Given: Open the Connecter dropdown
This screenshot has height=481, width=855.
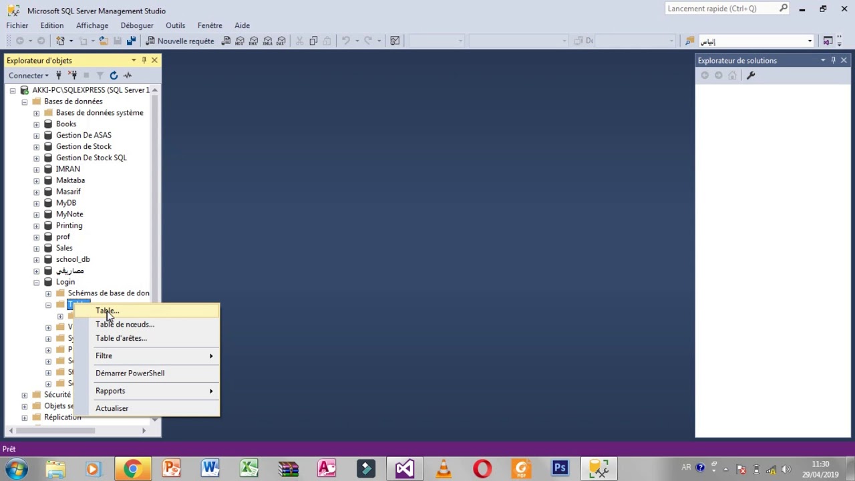Looking at the screenshot, I should point(29,75).
